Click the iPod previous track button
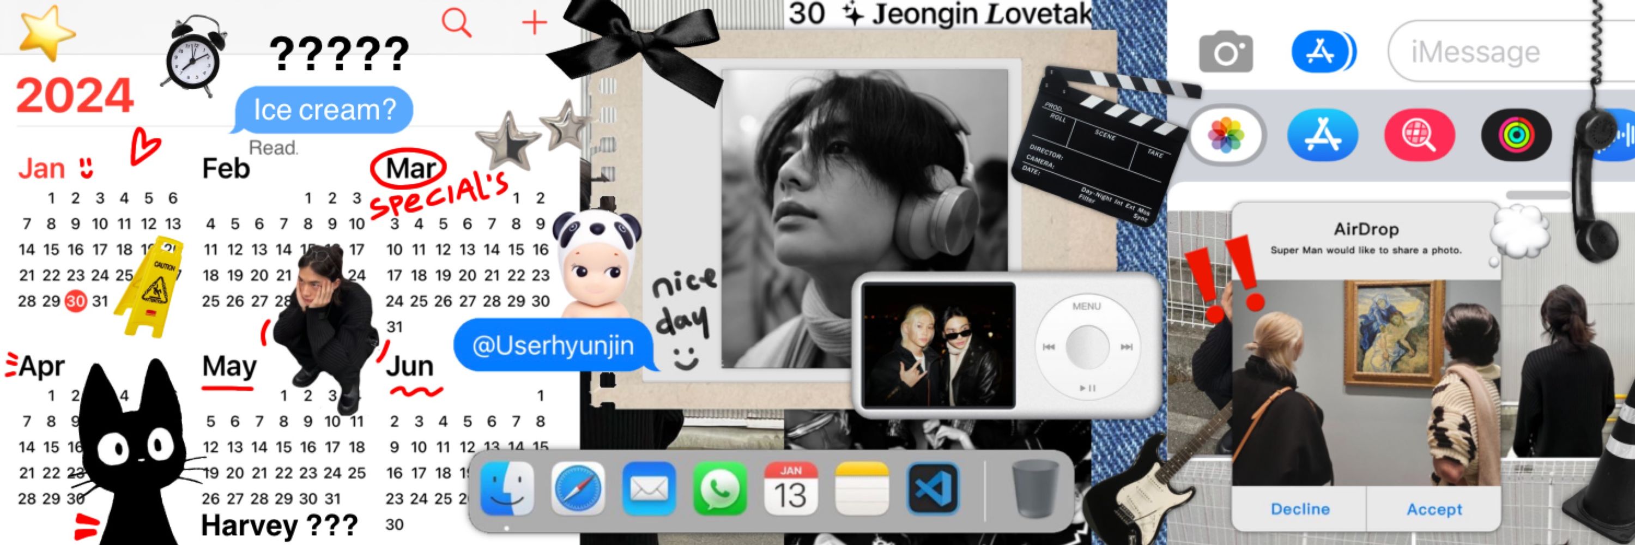 1049,347
